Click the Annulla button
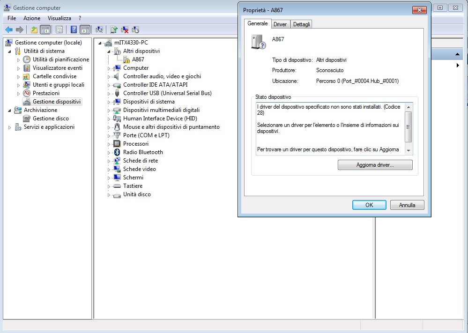 tap(407, 205)
